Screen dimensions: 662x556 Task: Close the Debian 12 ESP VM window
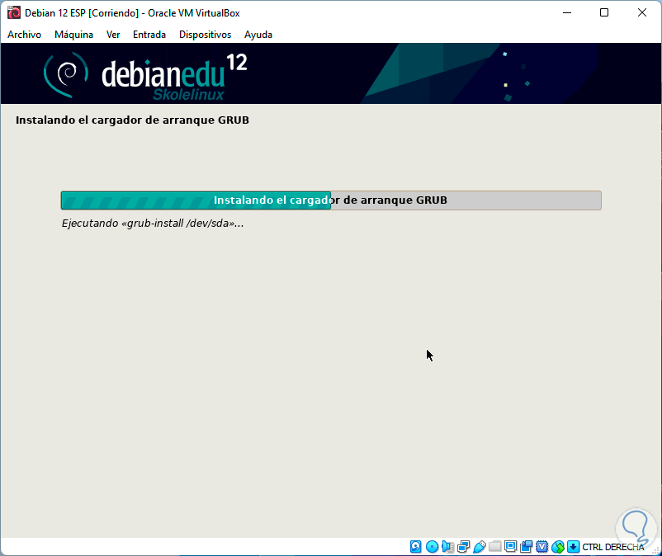641,12
